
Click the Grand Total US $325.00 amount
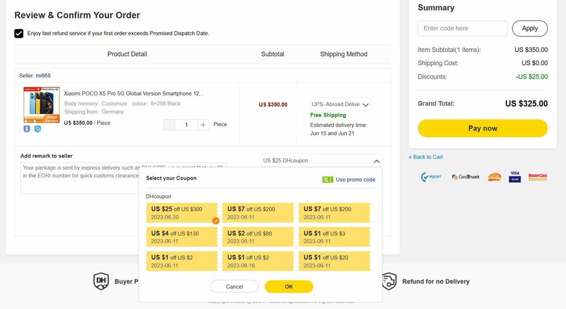click(x=526, y=103)
